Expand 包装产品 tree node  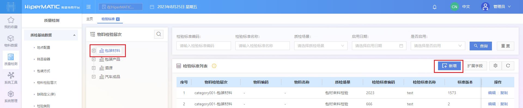[94, 59]
